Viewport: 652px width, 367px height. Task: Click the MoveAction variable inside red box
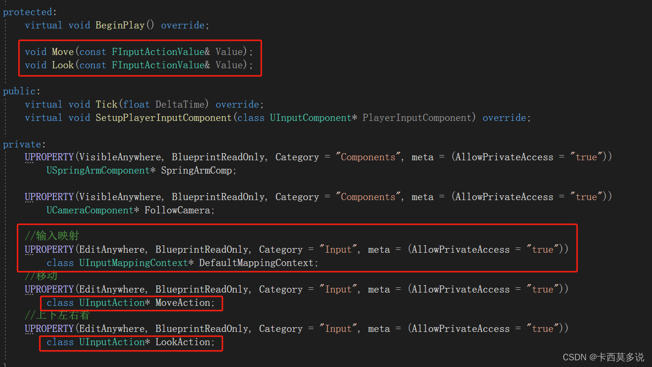click(183, 302)
